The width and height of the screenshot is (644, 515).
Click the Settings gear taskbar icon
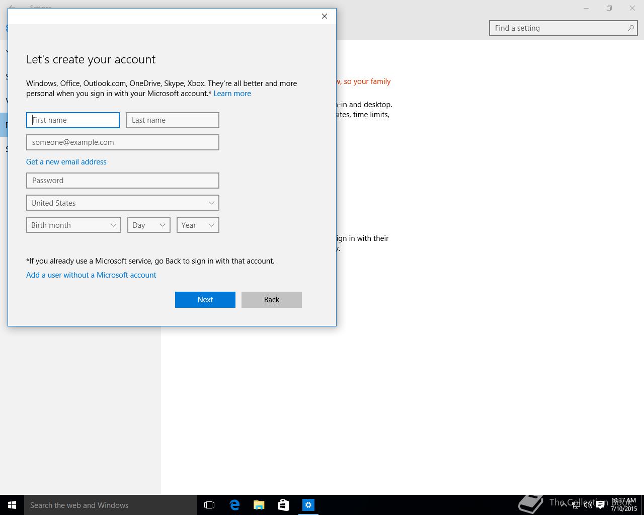308,505
